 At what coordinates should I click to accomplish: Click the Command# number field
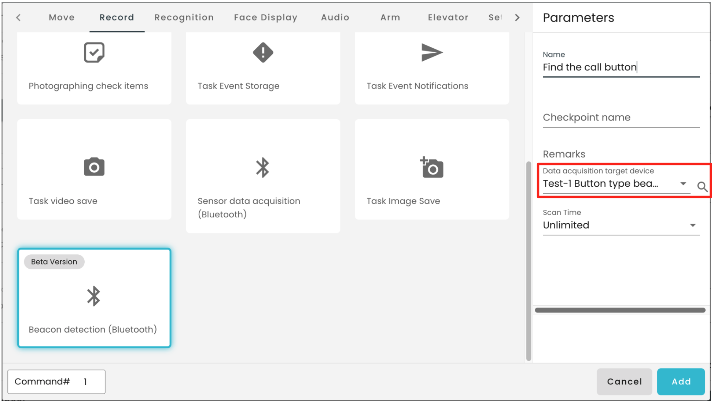coord(56,382)
